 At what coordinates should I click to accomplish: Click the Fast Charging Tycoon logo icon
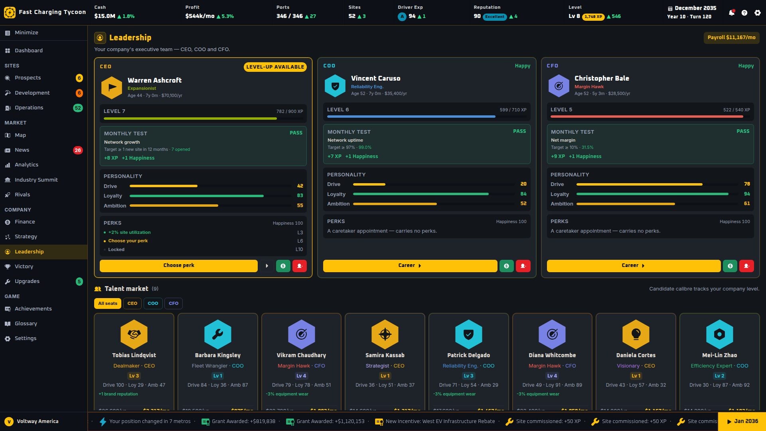(10, 12)
